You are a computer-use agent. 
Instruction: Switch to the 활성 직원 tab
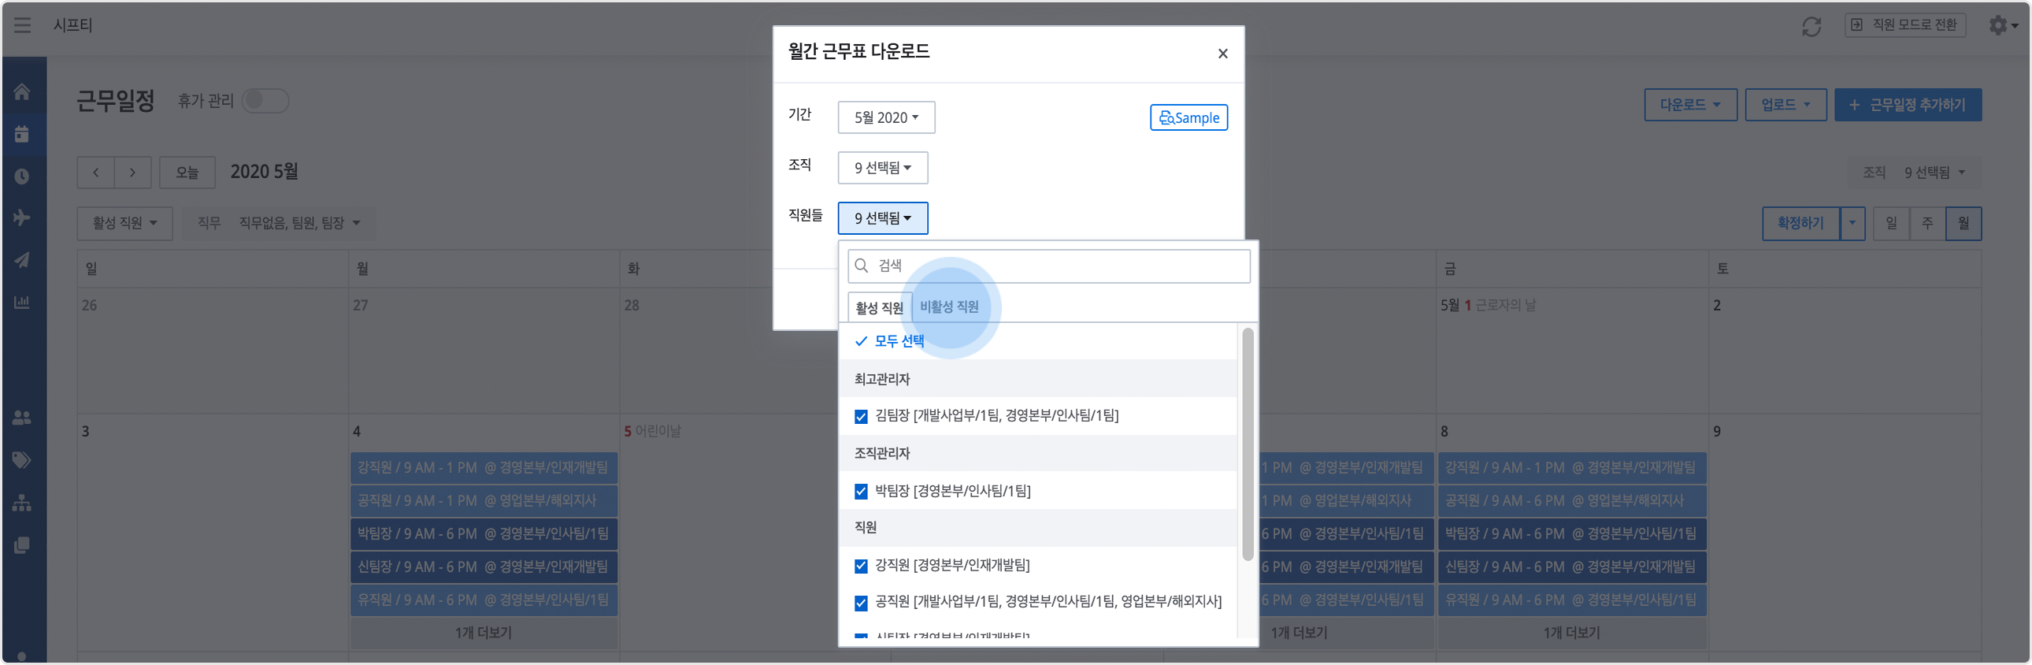[x=880, y=306]
